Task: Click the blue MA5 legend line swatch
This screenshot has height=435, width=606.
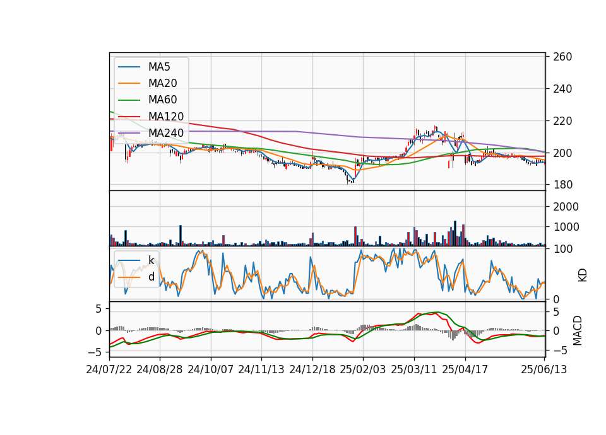Action: [129, 67]
